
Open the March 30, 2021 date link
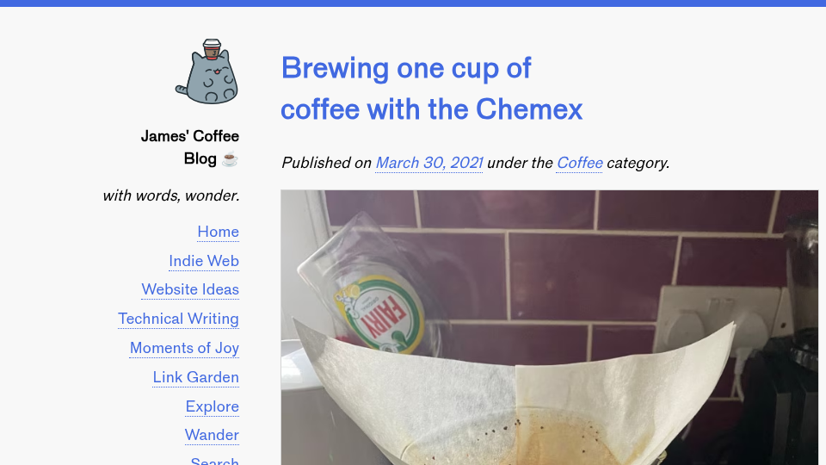click(428, 163)
